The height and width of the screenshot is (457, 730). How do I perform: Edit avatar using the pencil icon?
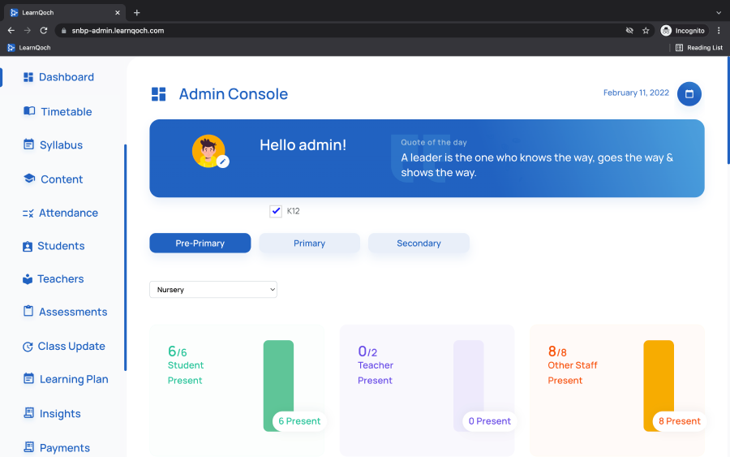point(223,162)
